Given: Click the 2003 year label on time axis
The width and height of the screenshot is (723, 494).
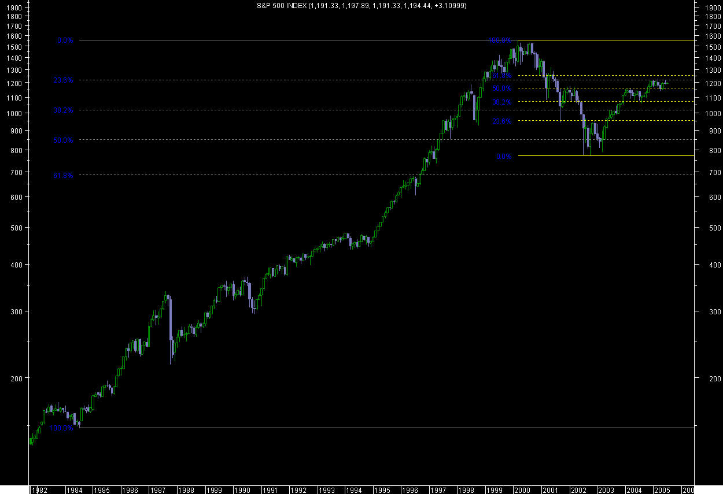Looking at the screenshot, I should 606,490.
